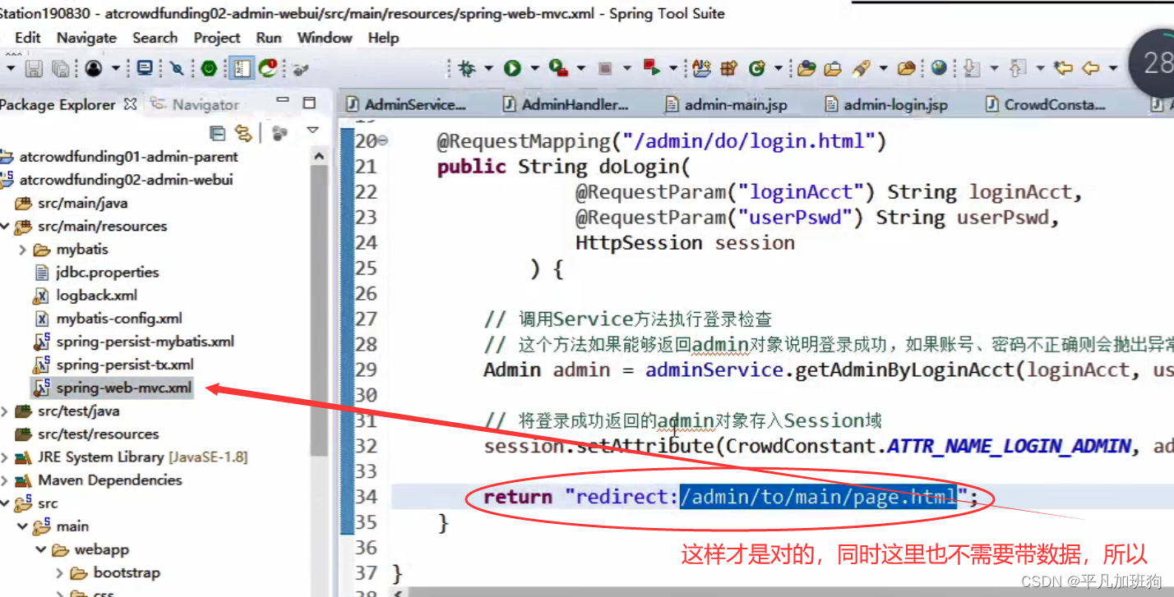1174x597 pixels.
Task: Collapse the main folder under src
Action: click(x=22, y=526)
